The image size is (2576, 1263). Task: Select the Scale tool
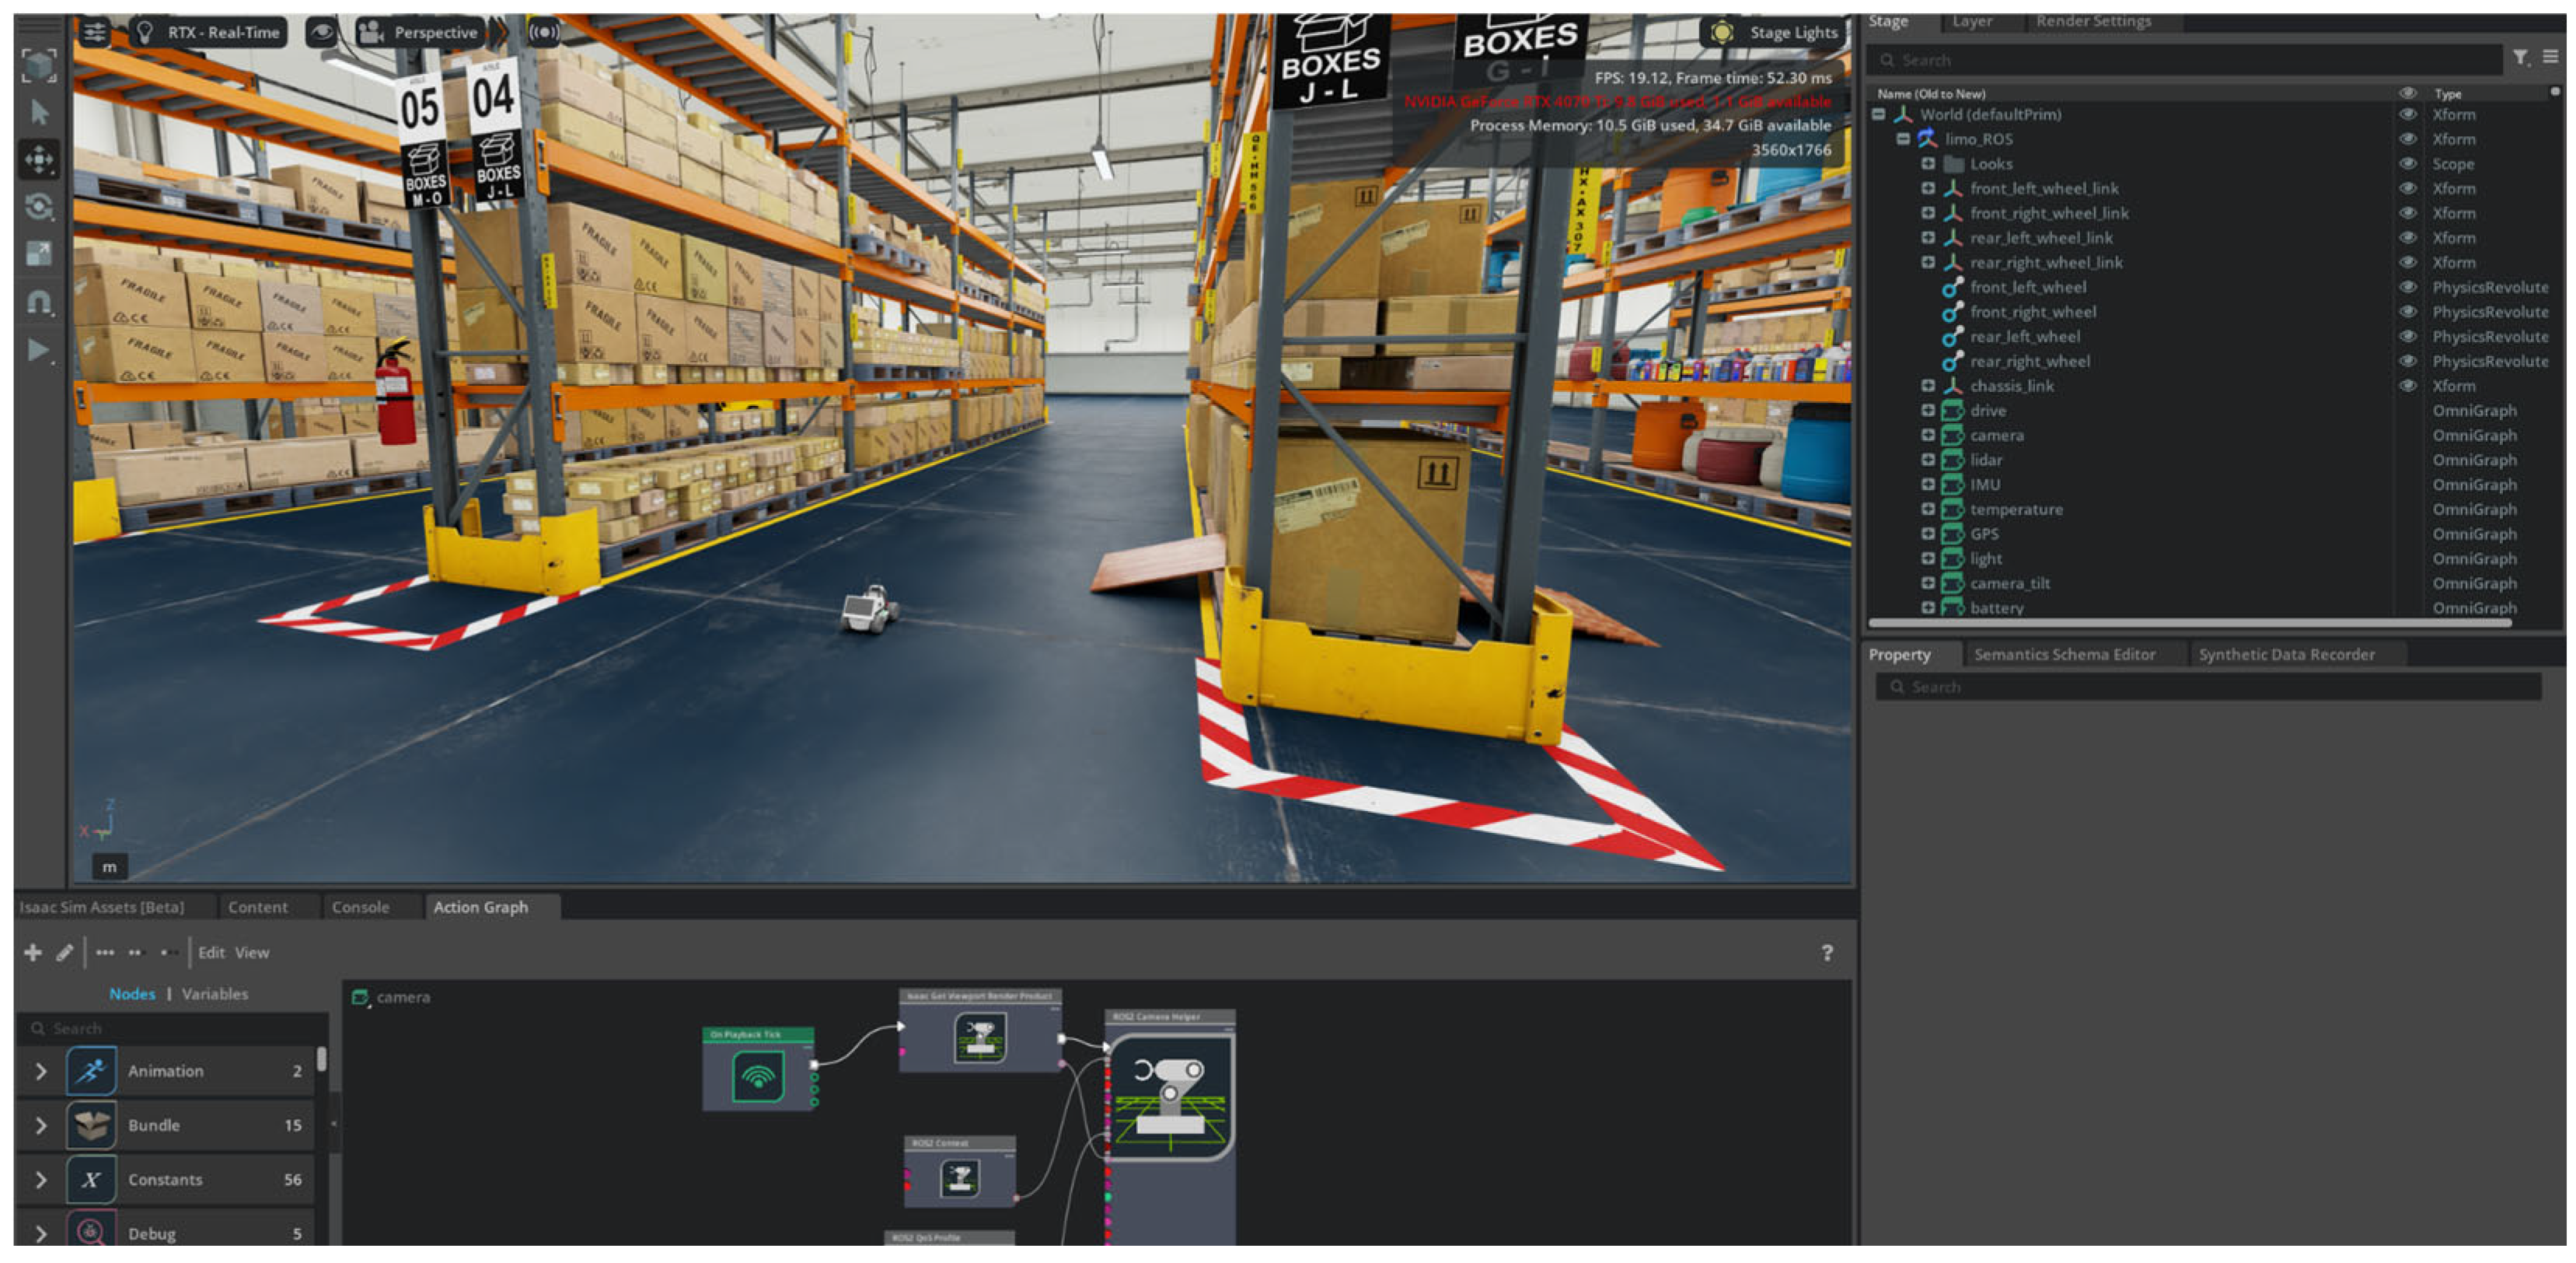click(x=39, y=254)
